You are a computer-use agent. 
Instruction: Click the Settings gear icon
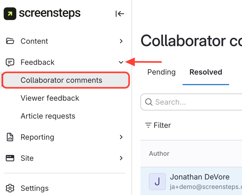point(10,188)
